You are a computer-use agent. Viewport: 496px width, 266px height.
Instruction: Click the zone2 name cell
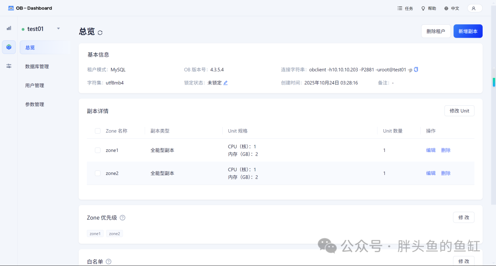tap(112, 174)
